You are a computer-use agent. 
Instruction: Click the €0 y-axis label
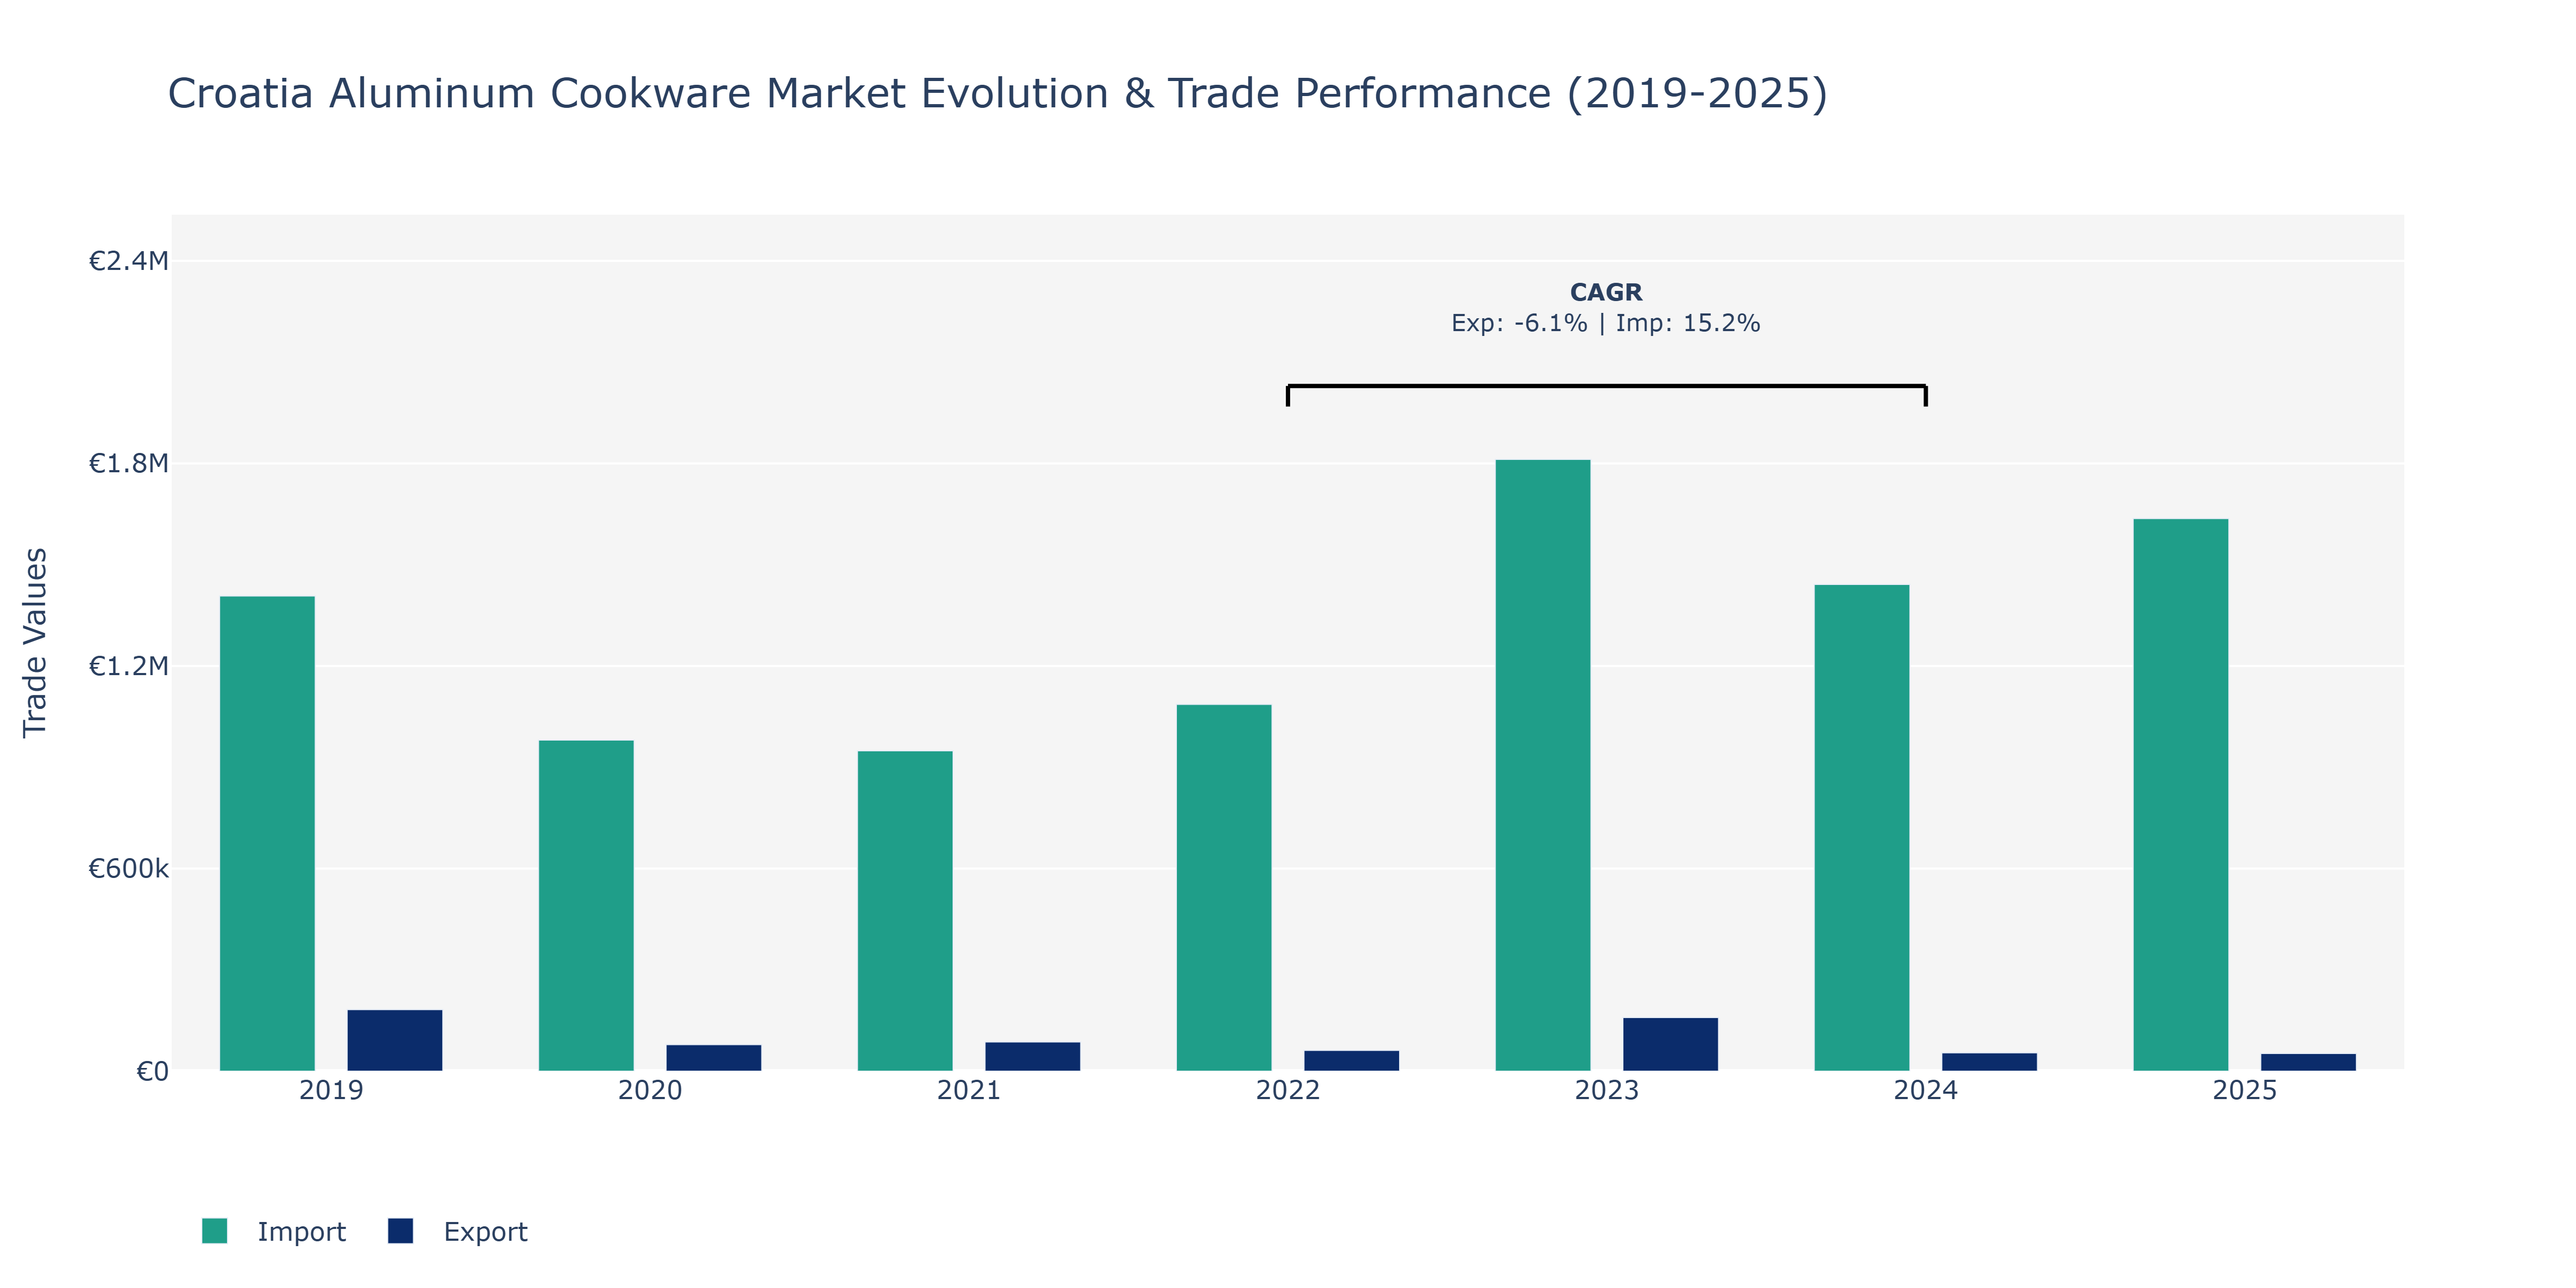[x=152, y=1071]
